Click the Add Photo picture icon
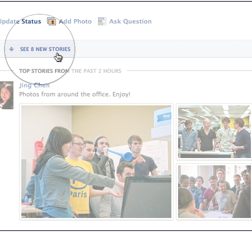 52,21
